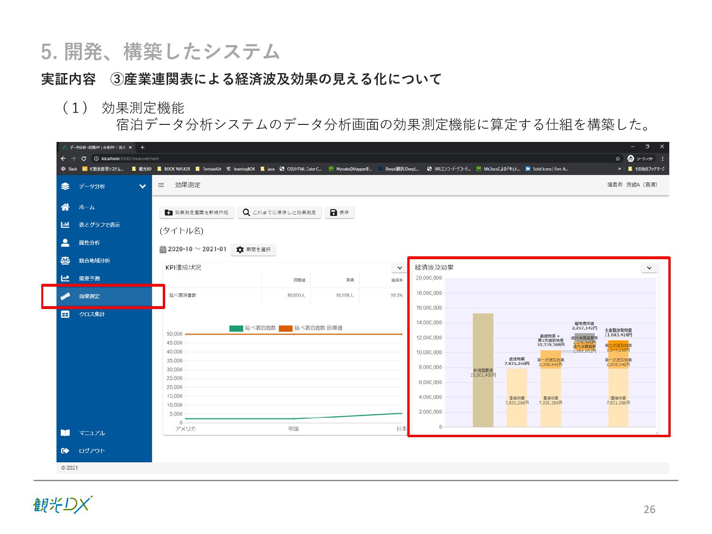Click これまでに保存した効果測定 search button
This screenshot has height=534, width=712.
tap(280, 212)
